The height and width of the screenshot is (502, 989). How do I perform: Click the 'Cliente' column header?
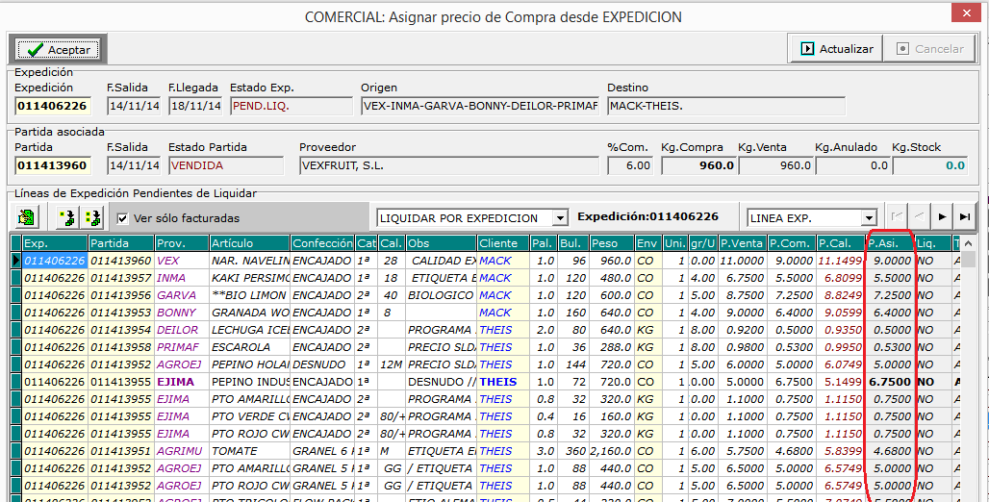(498, 243)
